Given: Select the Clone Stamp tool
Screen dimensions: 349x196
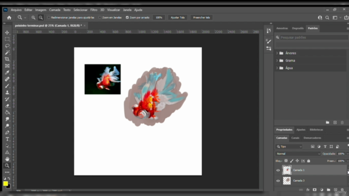Looking at the screenshot, I should click(7, 93).
